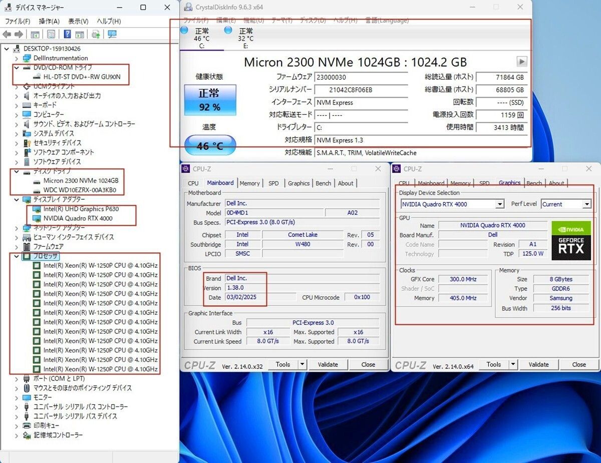The height and width of the screenshot is (463, 601).
Task: Click the 記憶域コントローラー category icon
Action: 27,435
